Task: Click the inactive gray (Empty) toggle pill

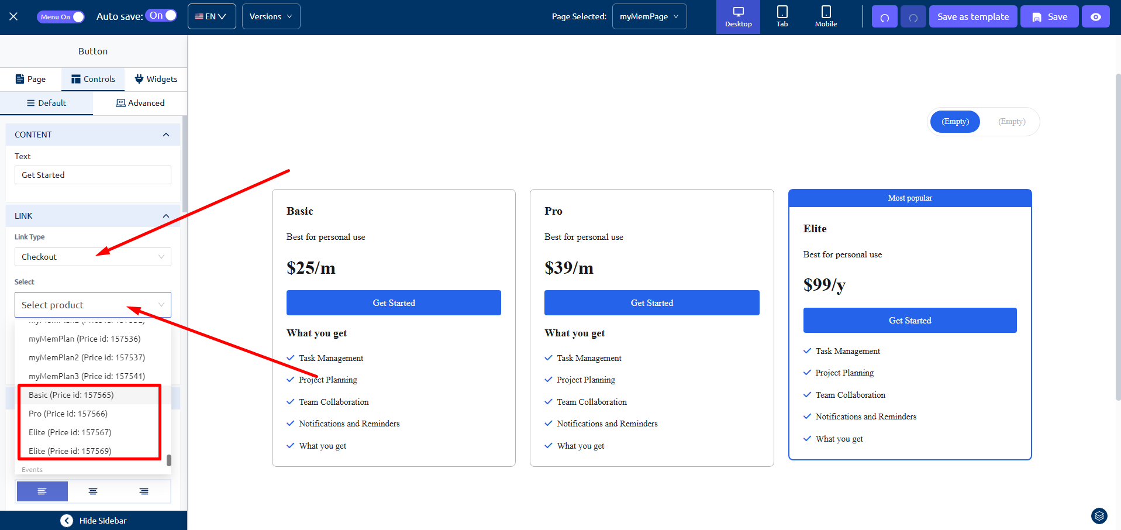Action: click(x=1012, y=122)
